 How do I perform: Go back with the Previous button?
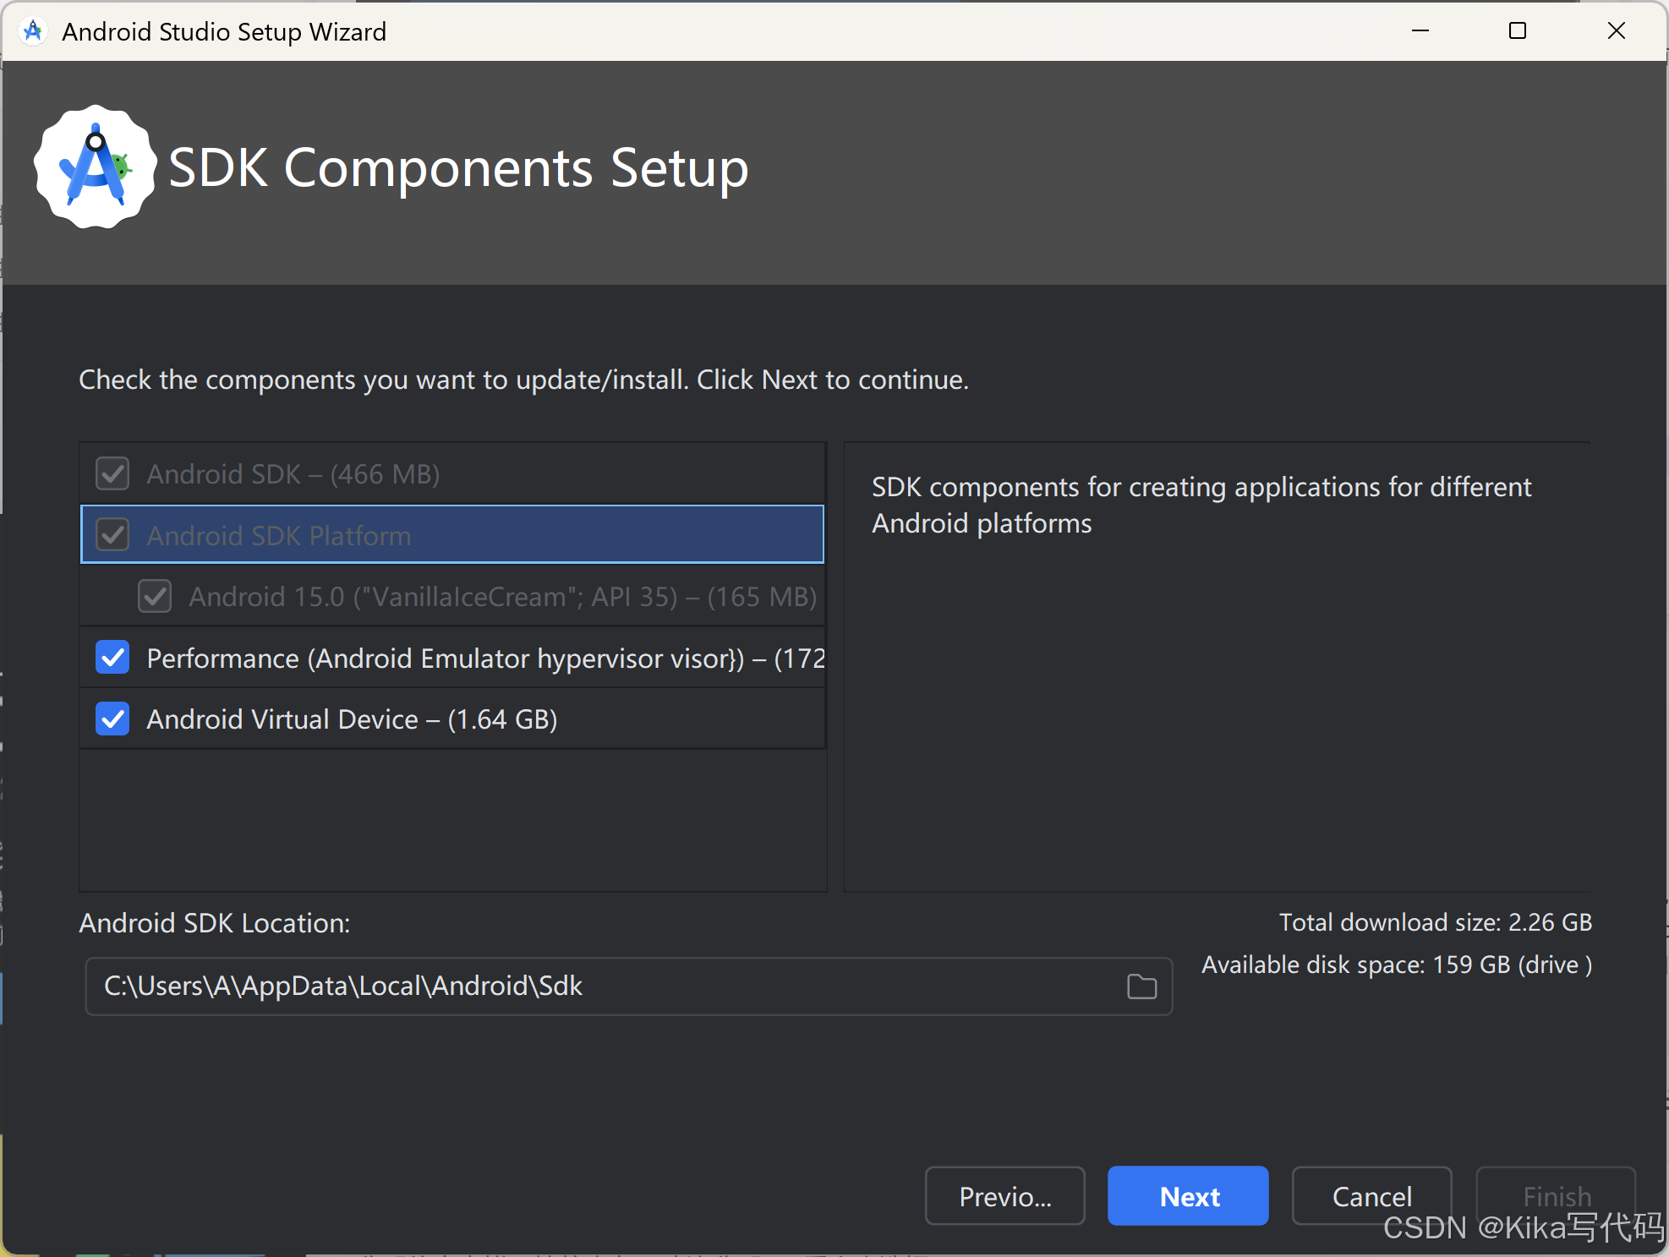click(x=1004, y=1196)
